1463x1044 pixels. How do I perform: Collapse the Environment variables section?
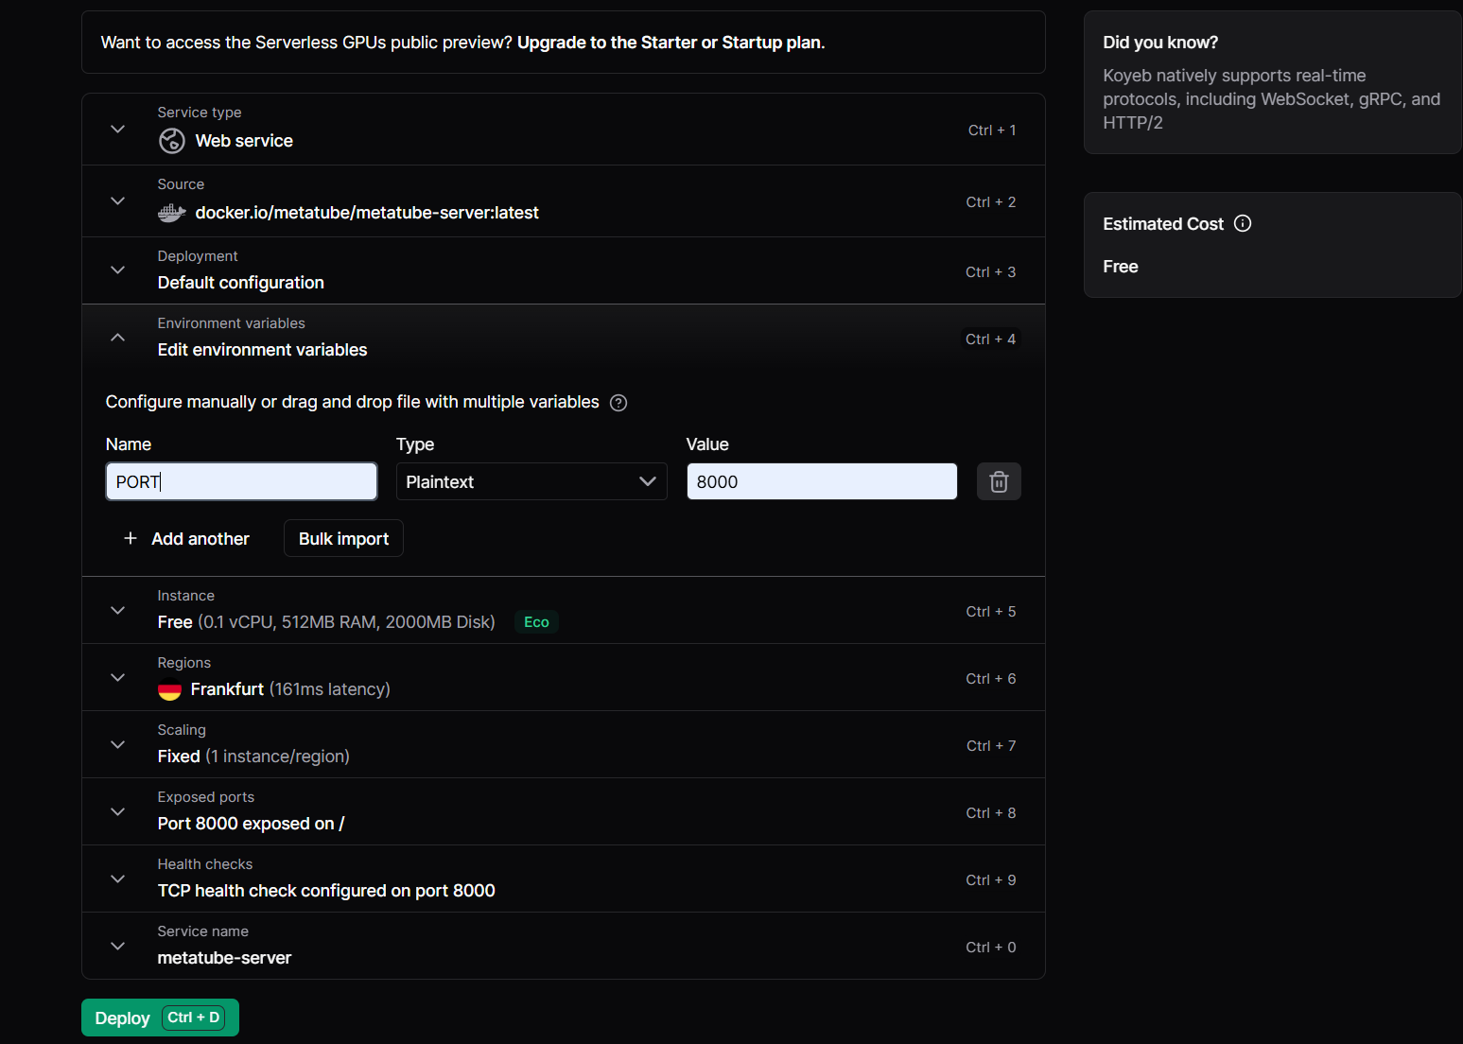117,337
